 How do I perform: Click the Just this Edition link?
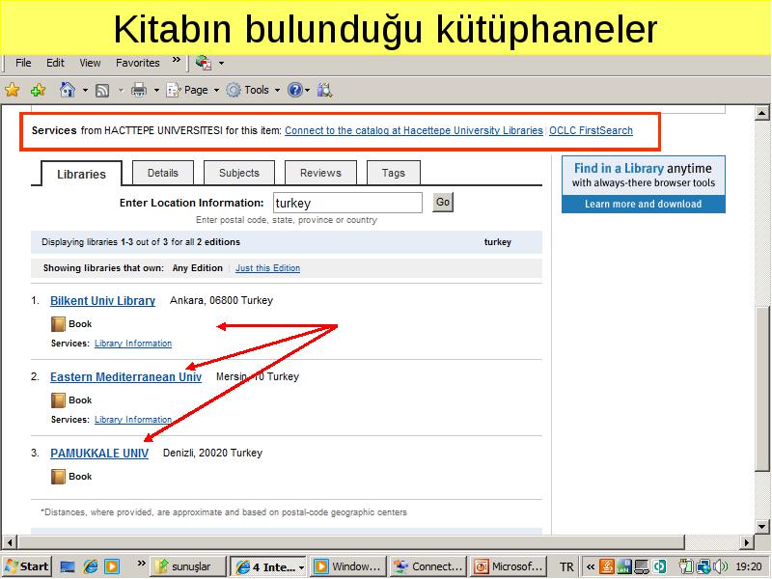coord(268,268)
